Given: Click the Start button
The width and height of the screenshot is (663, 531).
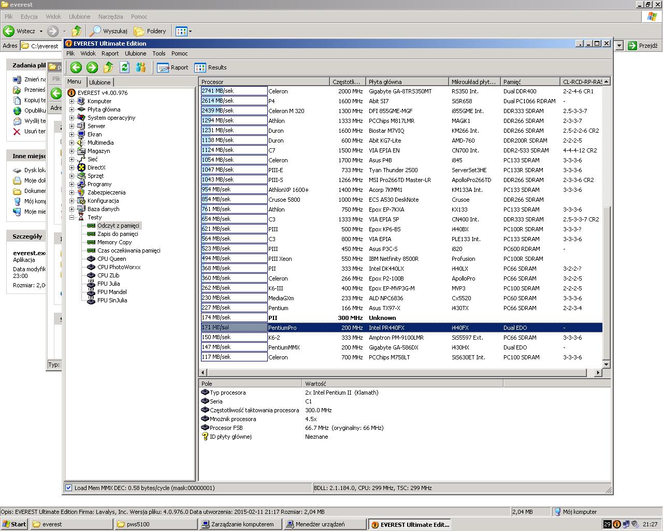Looking at the screenshot, I should (x=15, y=524).
